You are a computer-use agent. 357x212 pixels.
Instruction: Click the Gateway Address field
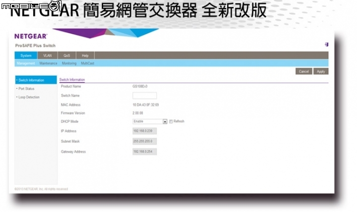145,152
